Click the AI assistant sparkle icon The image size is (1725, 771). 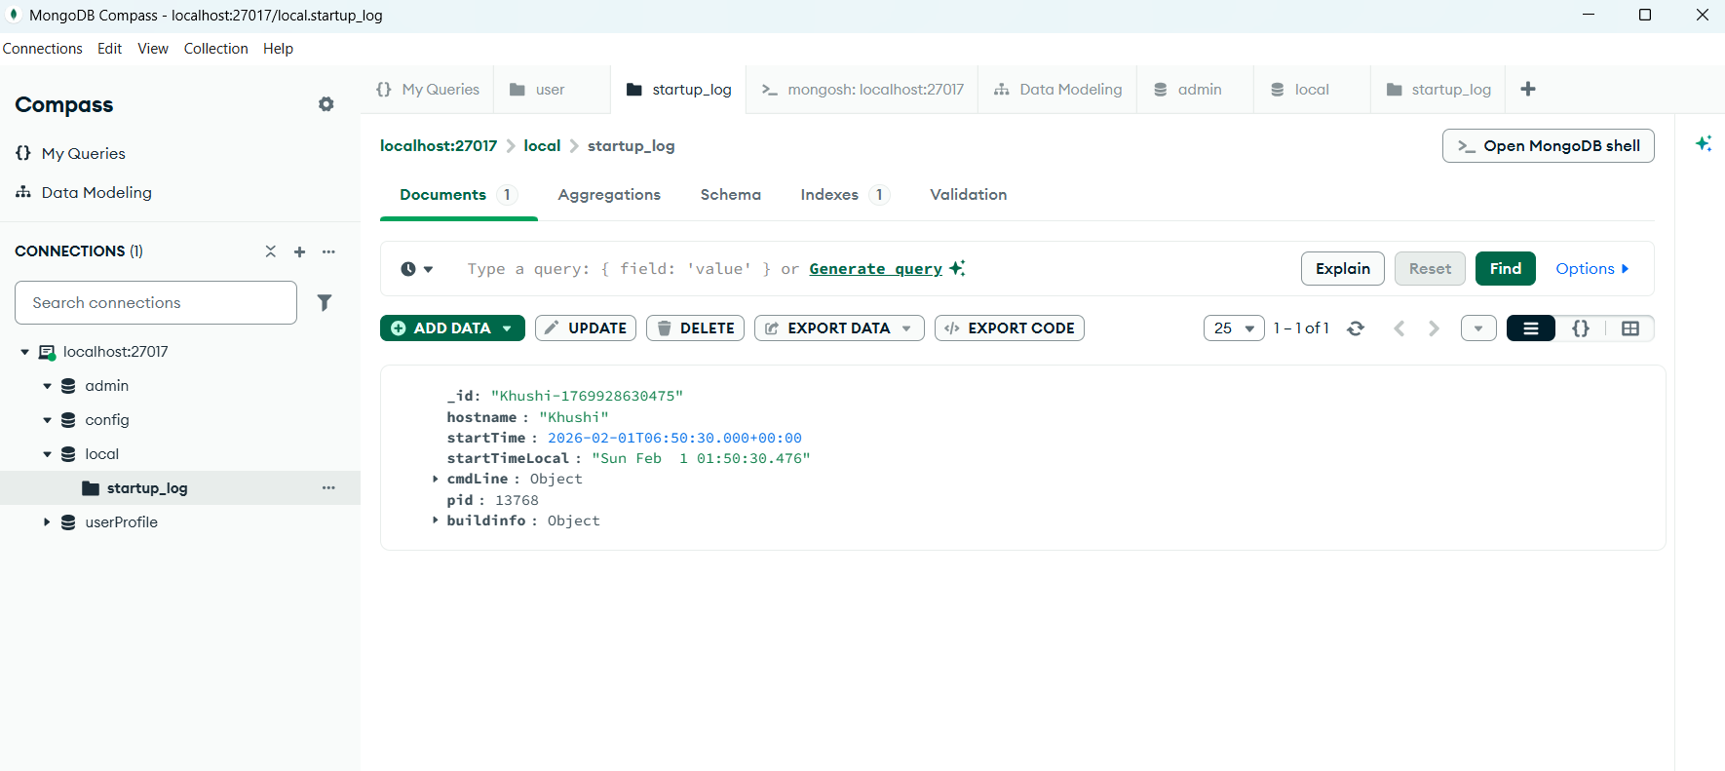click(1703, 144)
